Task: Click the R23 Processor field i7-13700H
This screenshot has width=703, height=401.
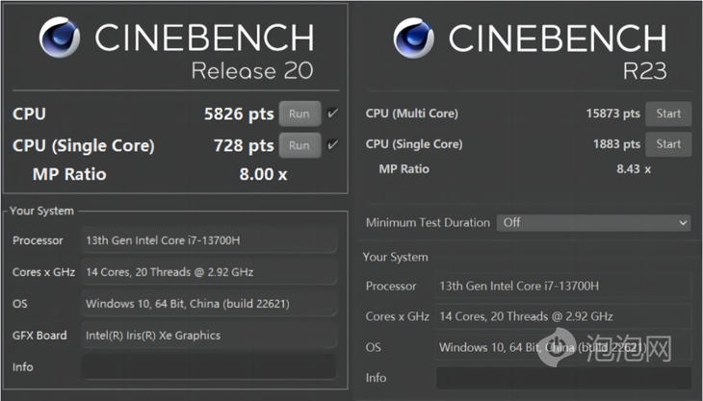Action: click(x=563, y=286)
